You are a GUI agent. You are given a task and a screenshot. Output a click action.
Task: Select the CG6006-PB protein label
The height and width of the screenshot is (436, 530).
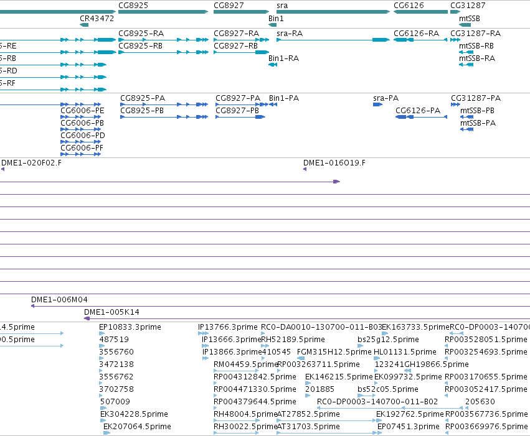tap(82, 123)
